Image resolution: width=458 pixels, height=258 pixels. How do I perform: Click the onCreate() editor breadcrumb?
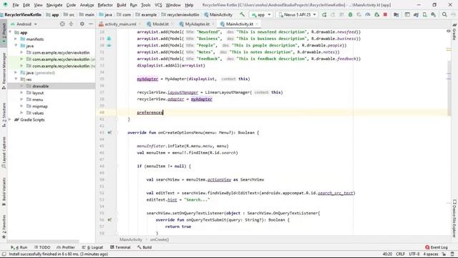click(x=160, y=239)
